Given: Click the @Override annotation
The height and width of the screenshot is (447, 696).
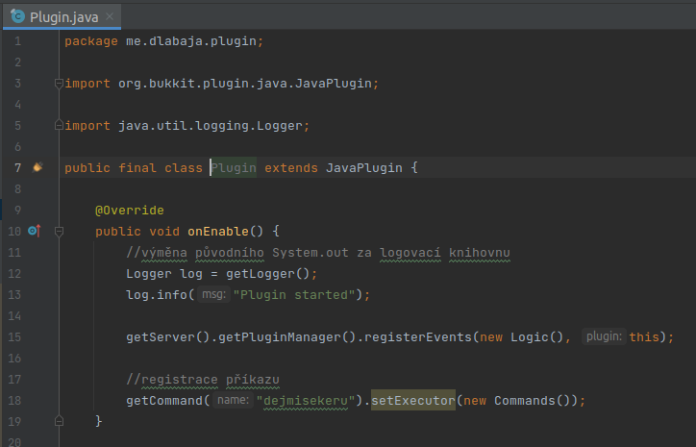Looking at the screenshot, I should click(x=130, y=210).
